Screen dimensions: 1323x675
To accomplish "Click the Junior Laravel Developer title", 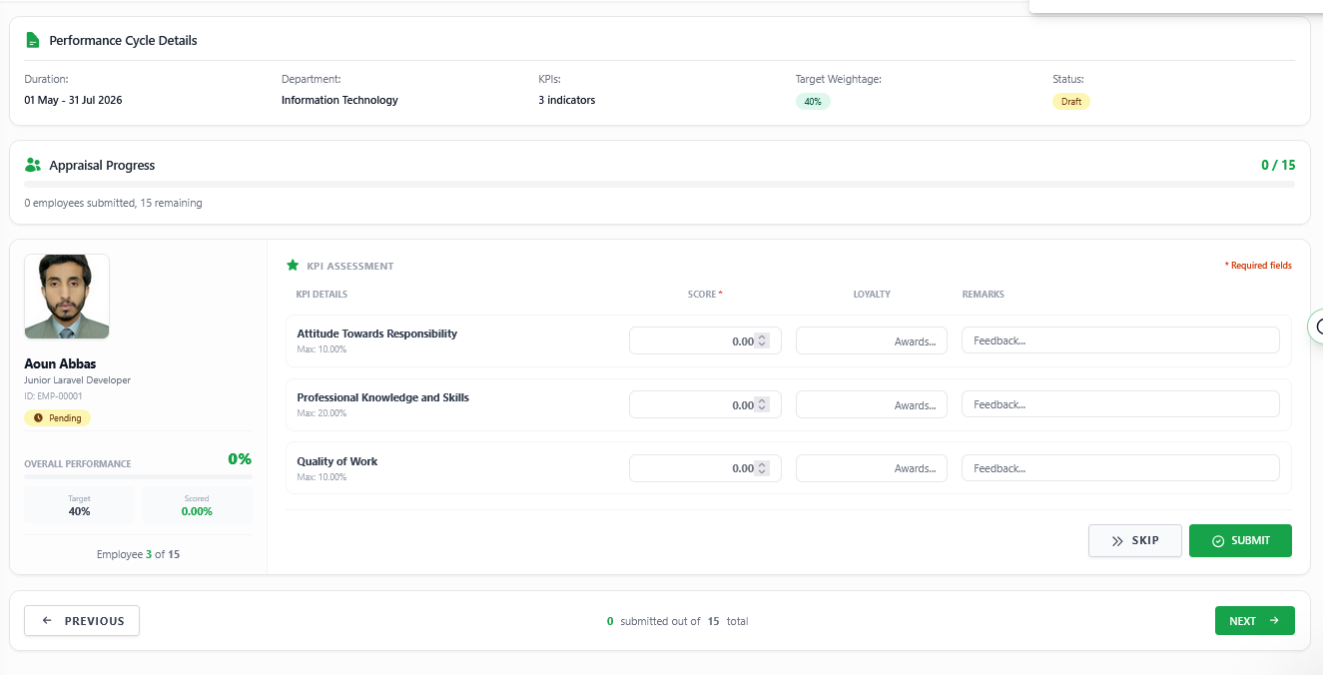I will point(77,380).
